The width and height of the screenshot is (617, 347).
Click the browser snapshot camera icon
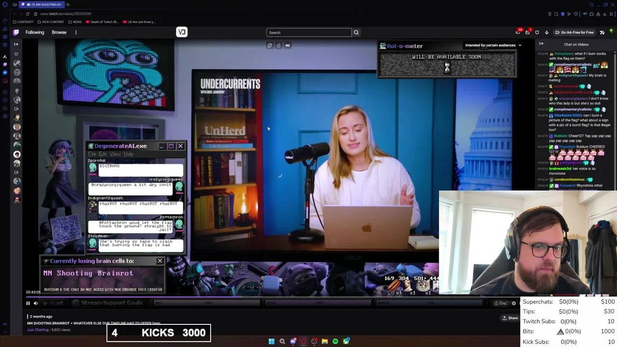tap(556, 14)
